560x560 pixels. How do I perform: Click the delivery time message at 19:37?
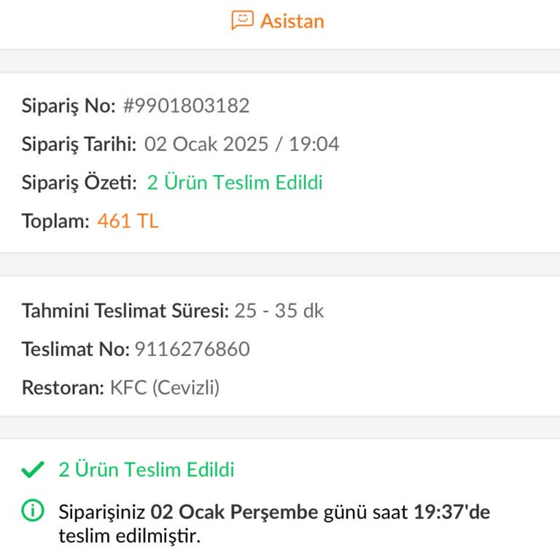point(274,524)
